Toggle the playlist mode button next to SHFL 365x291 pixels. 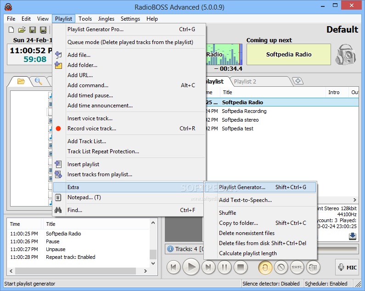coord(313,268)
